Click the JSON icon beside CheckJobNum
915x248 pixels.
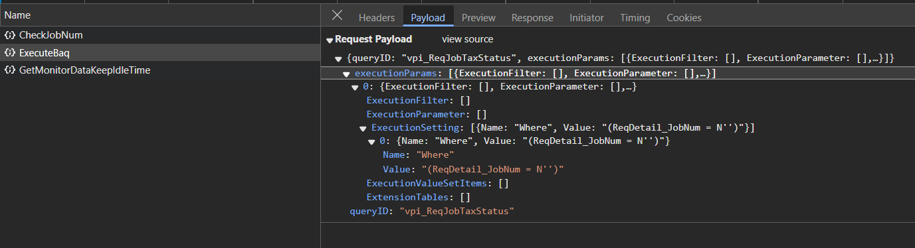(x=10, y=35)
